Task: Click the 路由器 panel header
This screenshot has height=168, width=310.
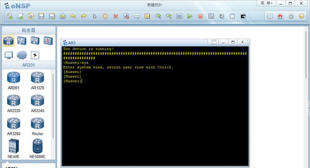Action: click(29, 30)
